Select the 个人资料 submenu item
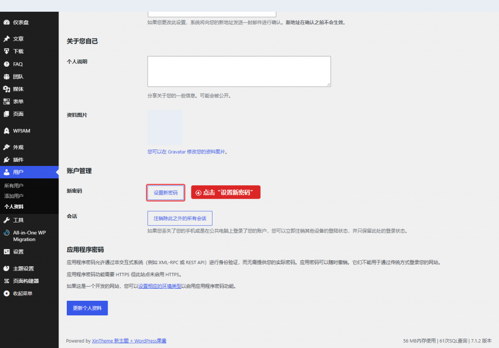This screenshot has height=348, width=499. 14,206
